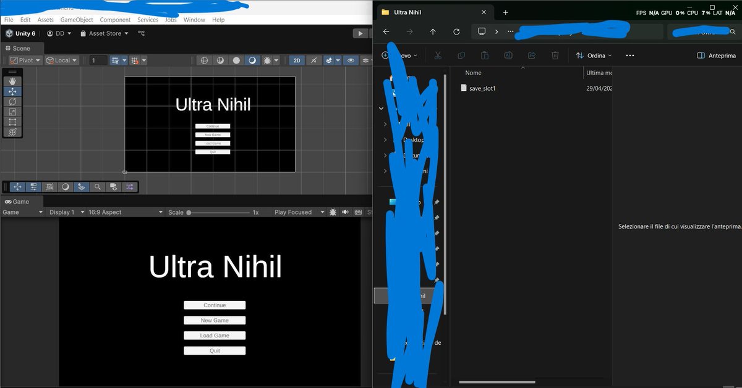Open the Assets menu in Unity
Screen dimensions: 742x388
(x=45, y=20)
